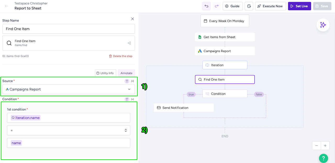
Task: Toggle variable mode for Source field
Action: pos(132,81)
